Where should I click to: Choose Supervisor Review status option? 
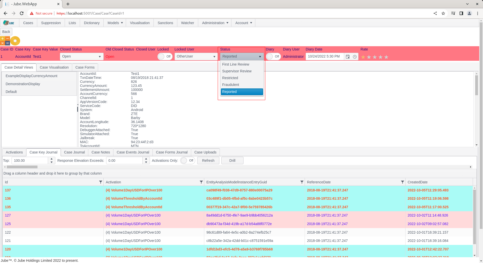tap(242, 71)
